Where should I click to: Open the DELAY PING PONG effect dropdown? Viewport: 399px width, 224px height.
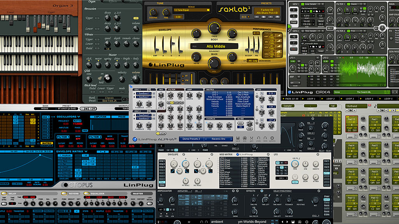point(282,191)
